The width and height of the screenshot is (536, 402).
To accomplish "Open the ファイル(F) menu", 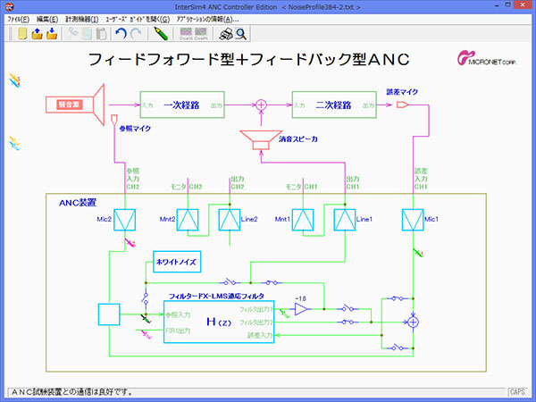I will (x=19, y=19).
